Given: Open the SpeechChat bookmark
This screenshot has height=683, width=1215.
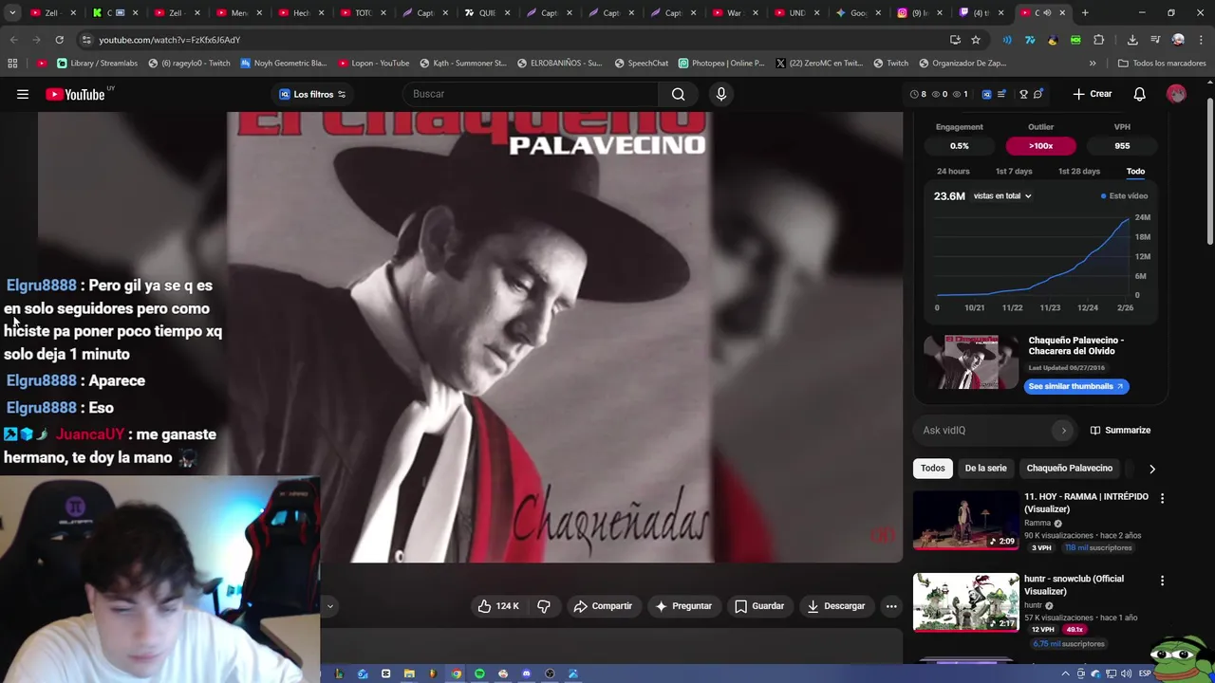Looking at the screenshot, I should [x=642, y=63].
